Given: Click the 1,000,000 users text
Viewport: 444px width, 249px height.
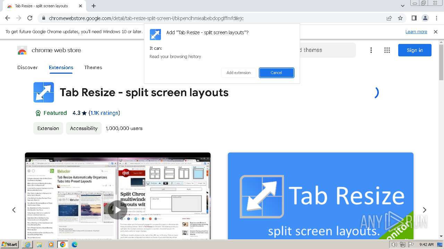Looking at the screenshot, I should point(124,128).
